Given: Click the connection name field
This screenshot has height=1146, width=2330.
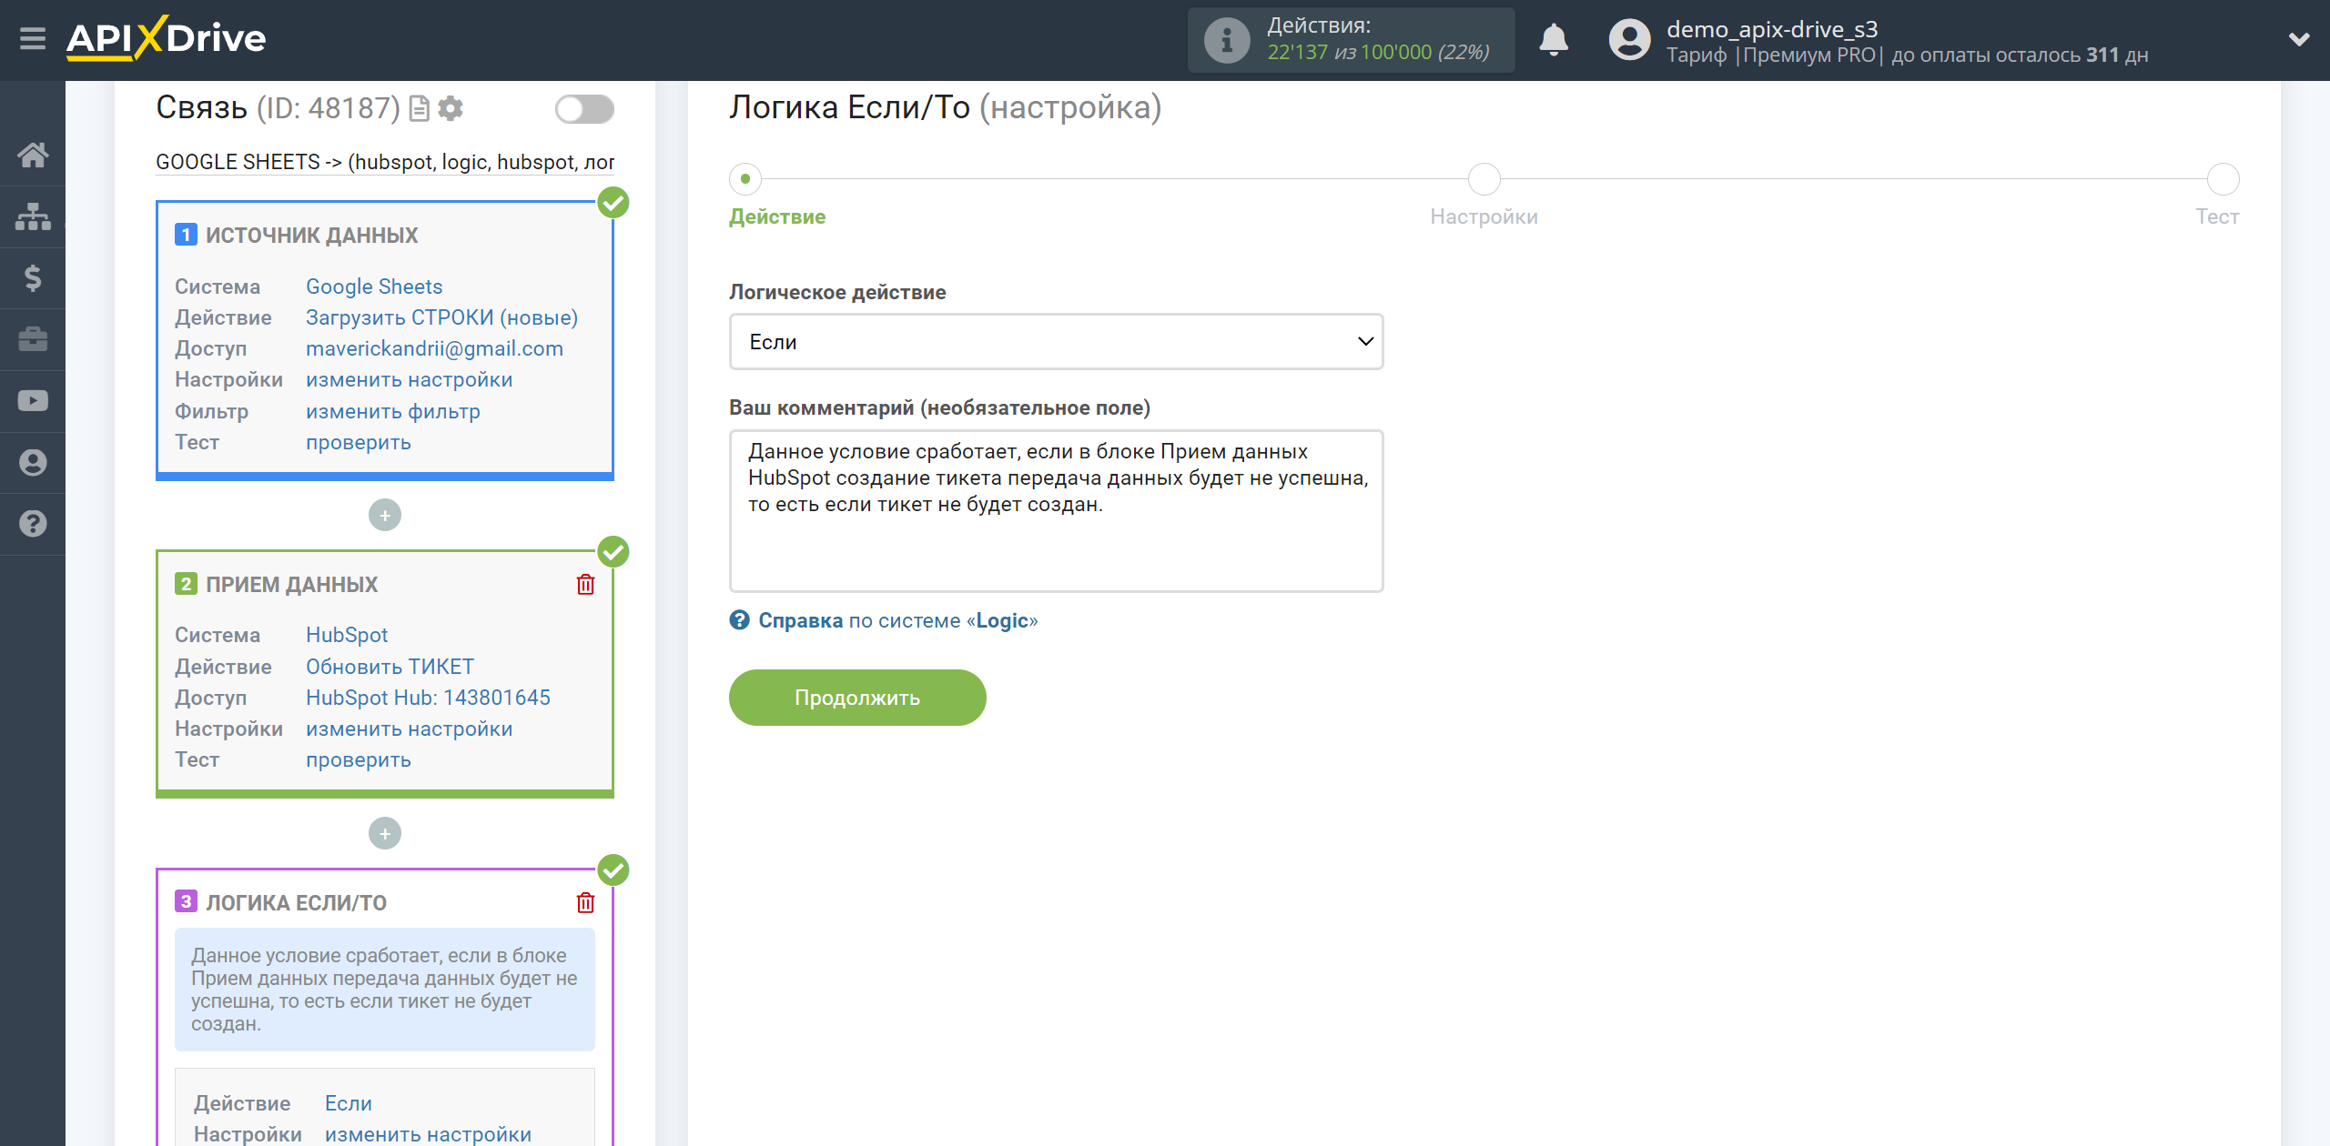Looking at the screenshot, I should click(x=385, y=162).
